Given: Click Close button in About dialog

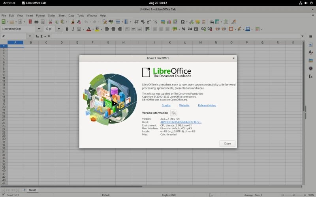Looking at the screenshot, I should [x=227, y=143].
